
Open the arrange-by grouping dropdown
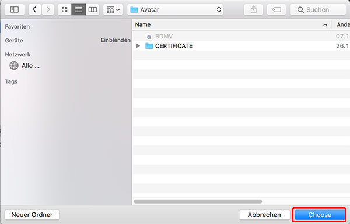pyautogui.click(x=113, y=9)
